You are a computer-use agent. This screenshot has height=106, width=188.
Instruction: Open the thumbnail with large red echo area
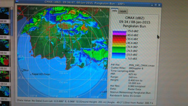pos(4,61)
